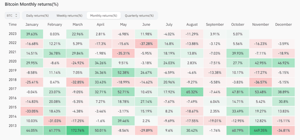Click the September column header

click(x=215, y=25)
